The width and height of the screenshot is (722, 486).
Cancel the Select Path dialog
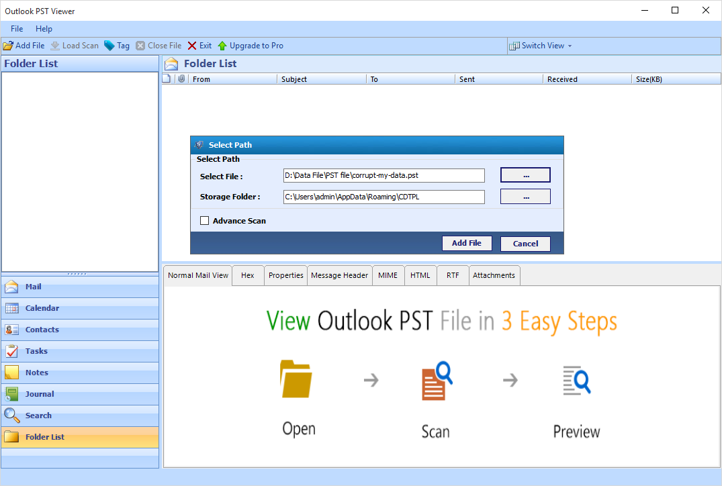coord(525,244)
